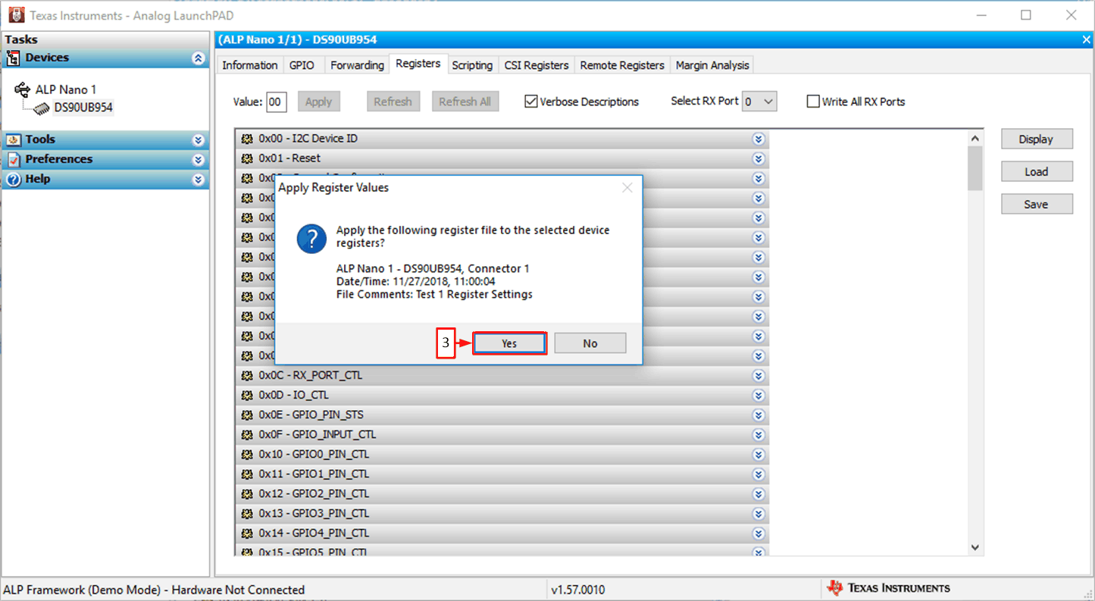Expand the Help section chevron
Screen dimensions: 1095x601
tap(198, 180)
